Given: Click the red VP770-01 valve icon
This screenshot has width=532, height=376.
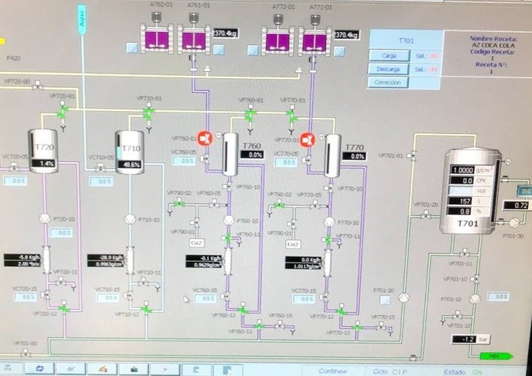Looking at the screenshot, I should point(307,139).
